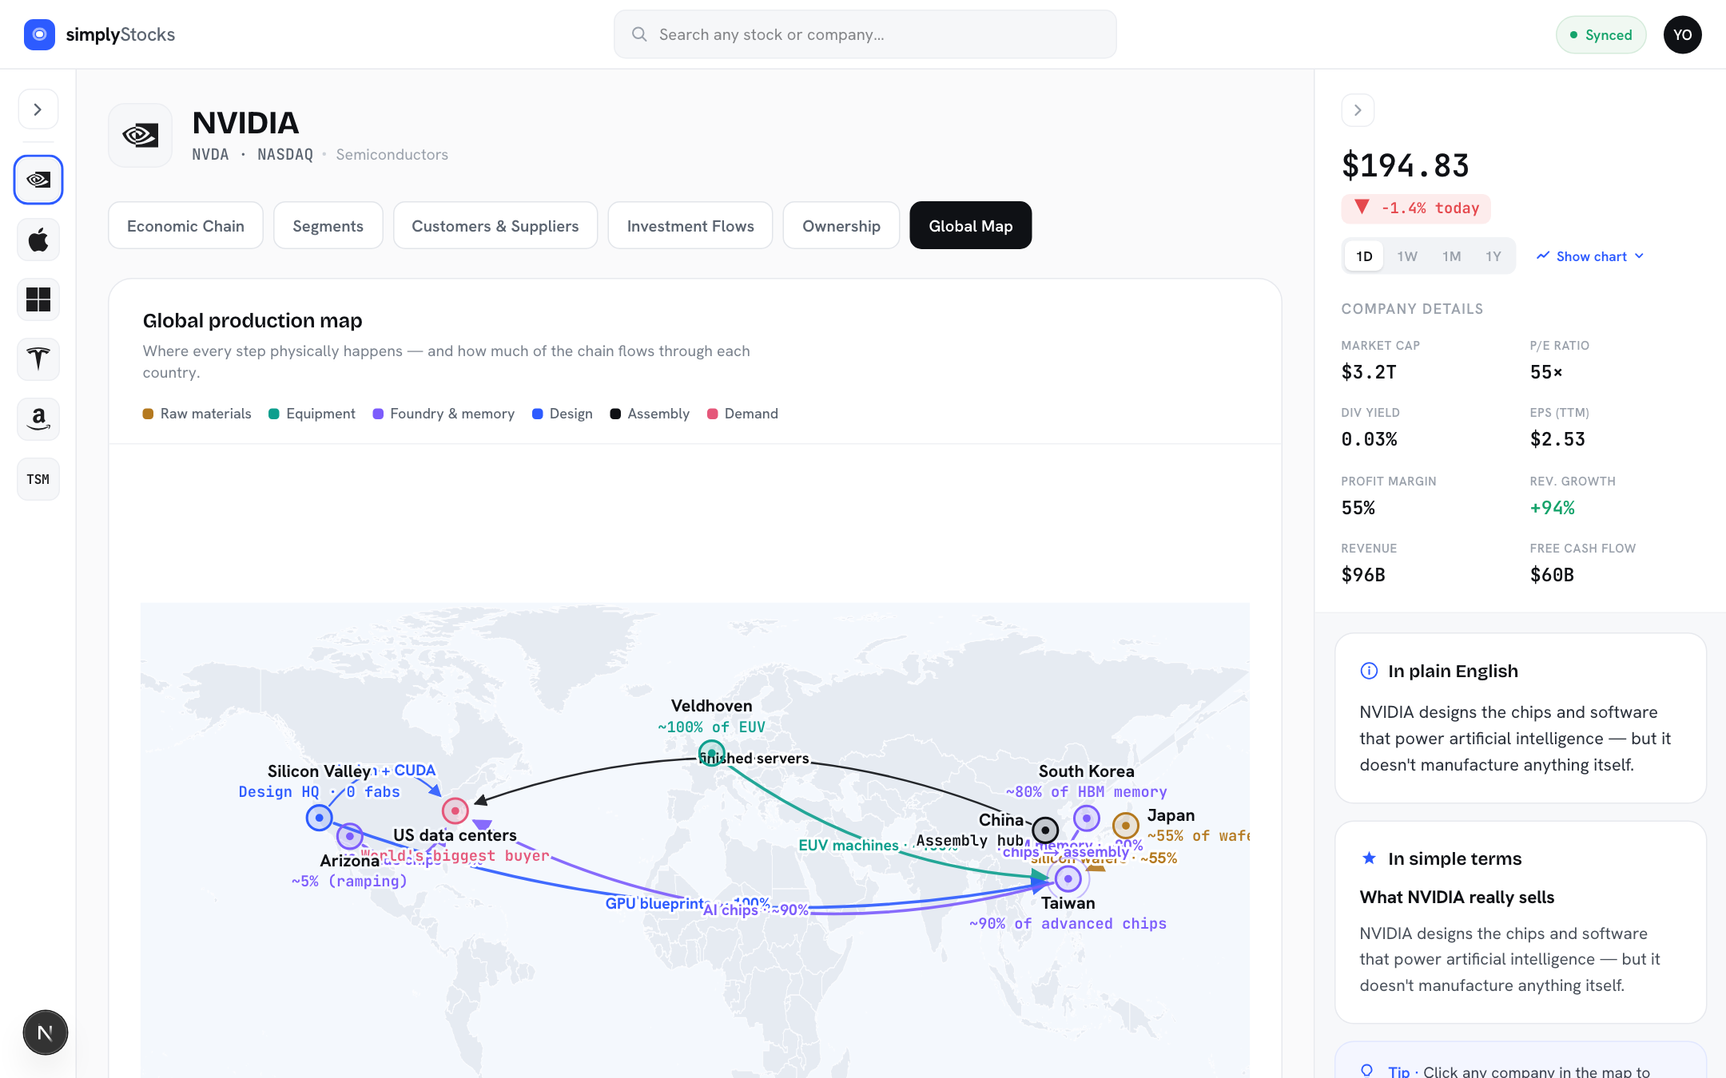Image resolution: width=1726 pixels, height=1078 pixels.
Task: Click the round N badge at bottom left
Action: click(46, 1032)
